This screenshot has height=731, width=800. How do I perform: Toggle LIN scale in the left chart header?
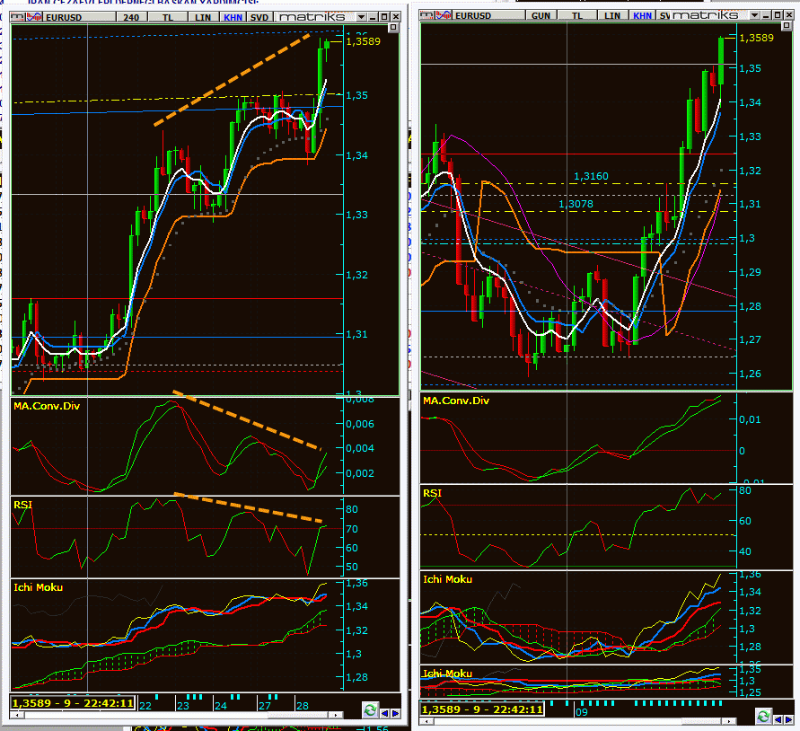tap(203, 16)
